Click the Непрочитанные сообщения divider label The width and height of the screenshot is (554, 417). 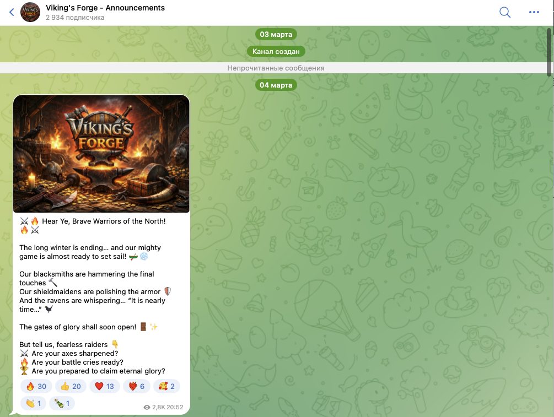point(276,68)
